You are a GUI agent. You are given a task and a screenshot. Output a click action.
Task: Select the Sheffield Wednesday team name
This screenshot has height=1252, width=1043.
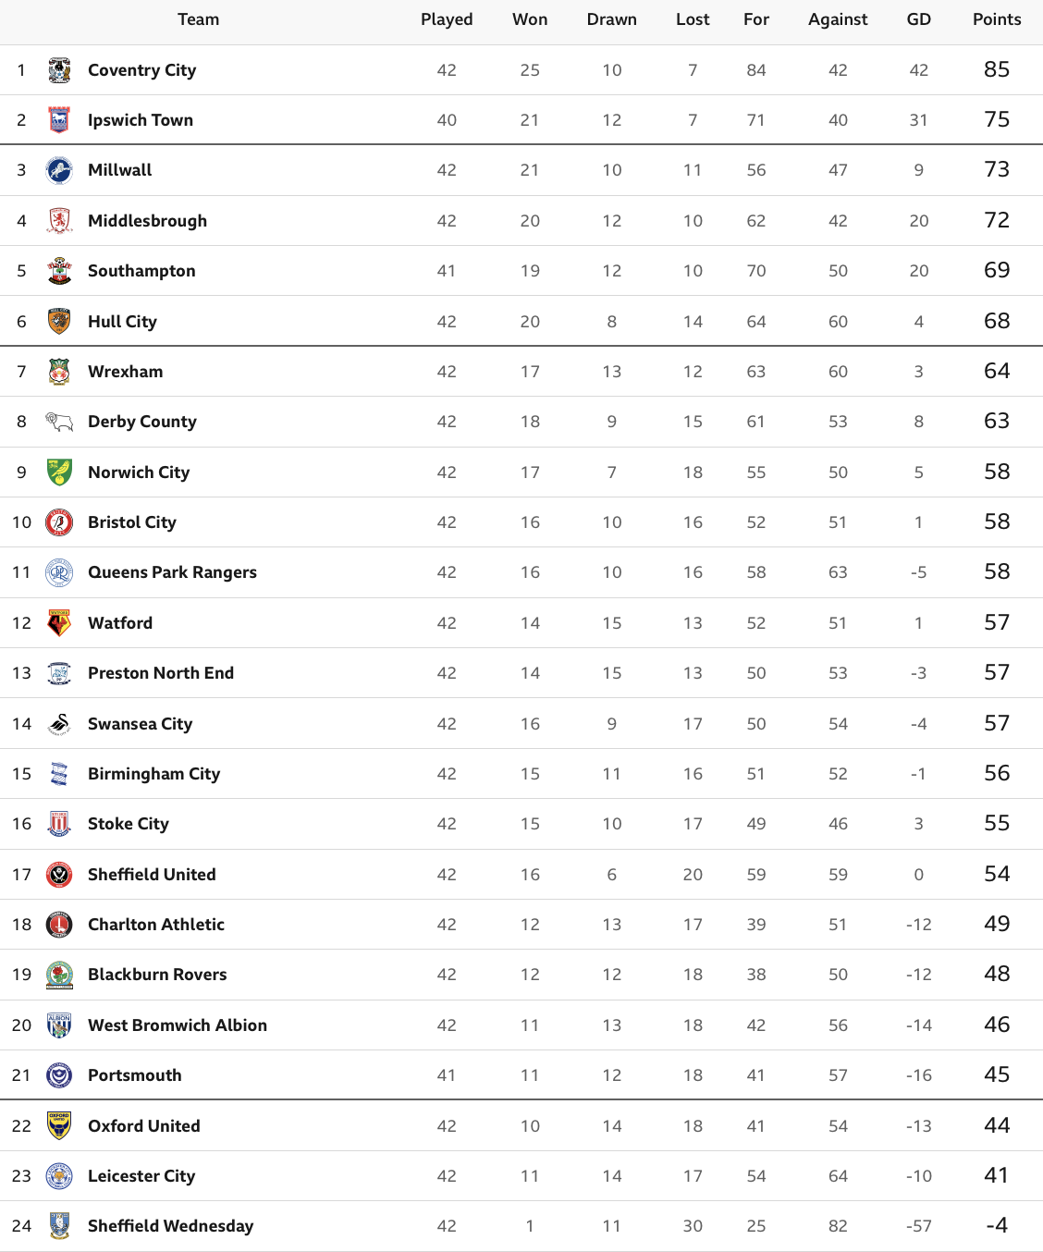click(x=170, y=1226)
